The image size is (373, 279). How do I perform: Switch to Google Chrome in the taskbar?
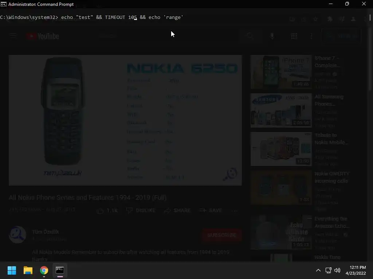44,270
